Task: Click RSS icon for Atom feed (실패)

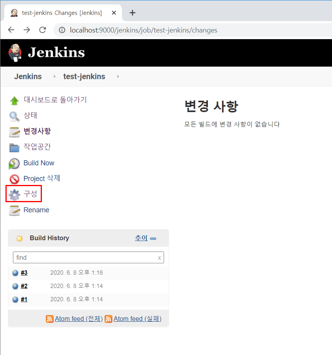Action: [x=108, y=319]
